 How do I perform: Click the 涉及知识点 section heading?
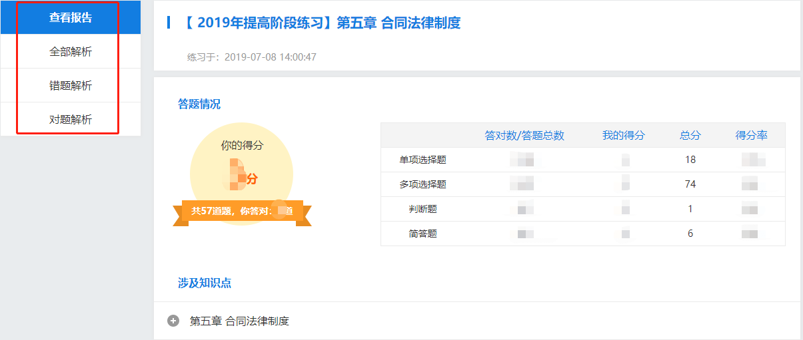205,283
